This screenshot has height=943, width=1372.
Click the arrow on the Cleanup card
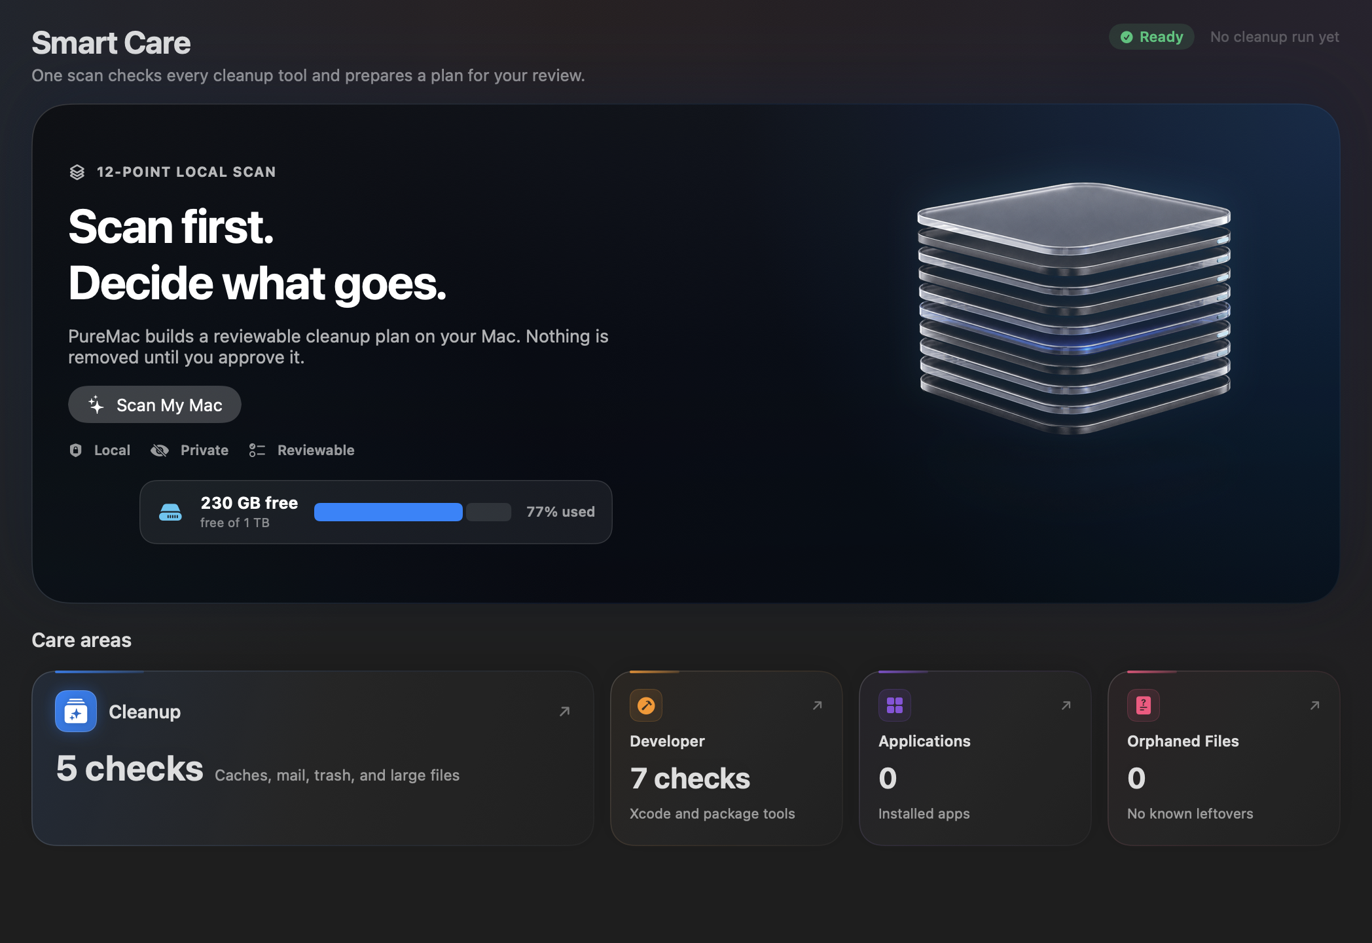(x=565, y=711)
